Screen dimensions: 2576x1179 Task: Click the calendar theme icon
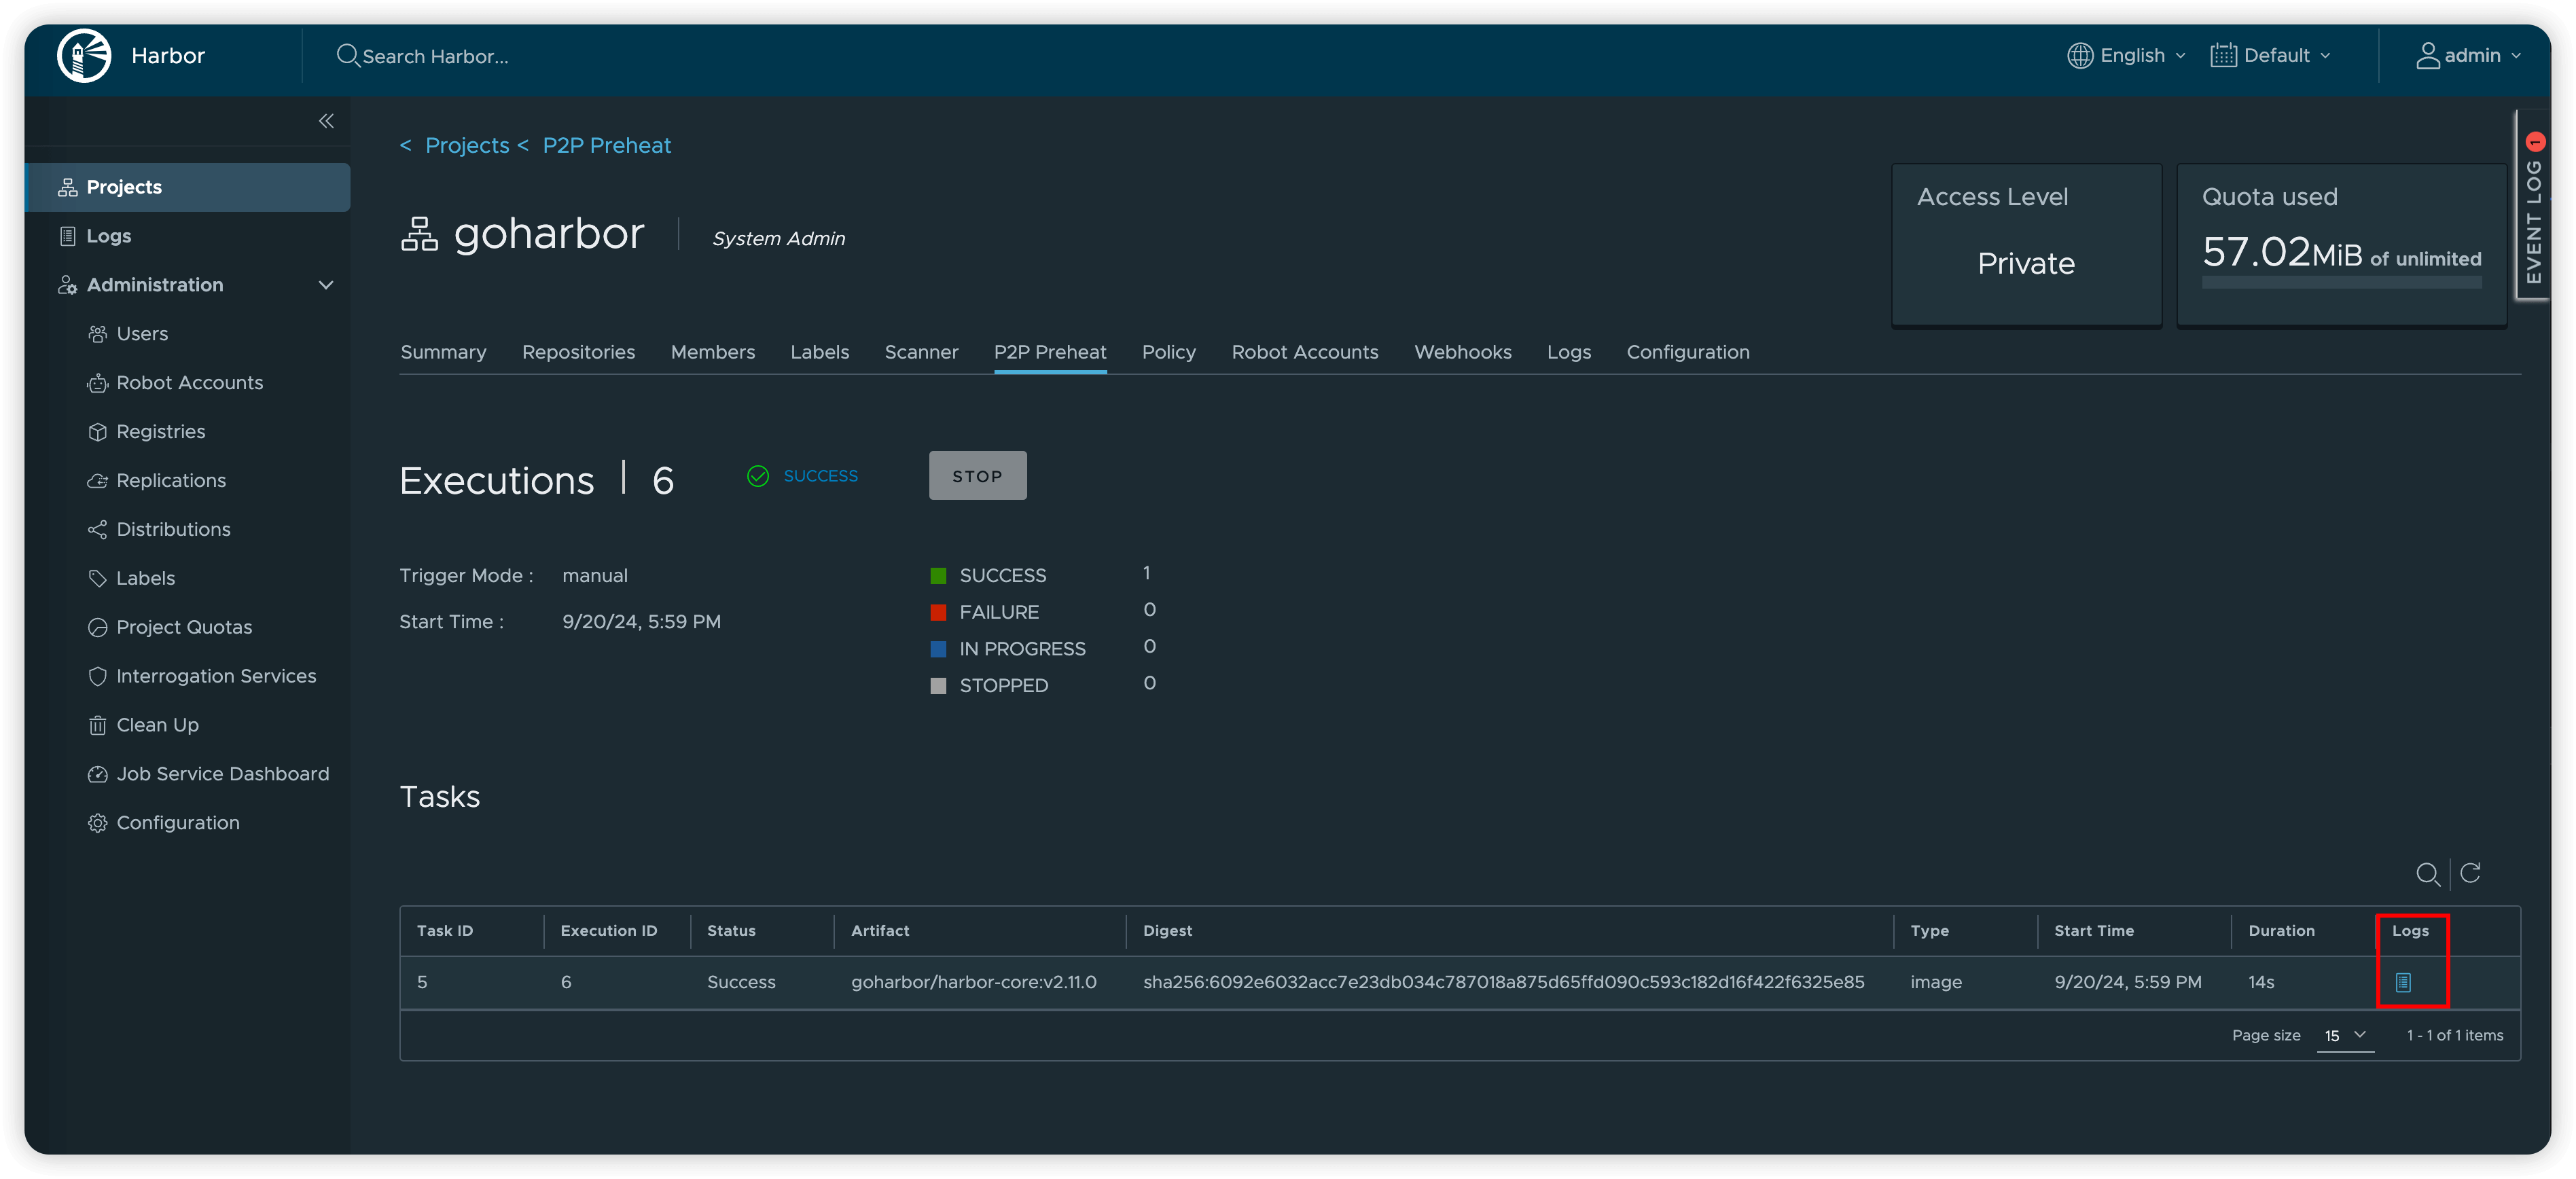2223,56
